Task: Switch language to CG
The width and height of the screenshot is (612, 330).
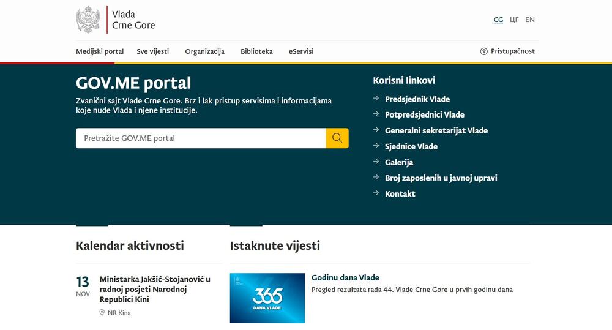Action: tap(498, 20)
